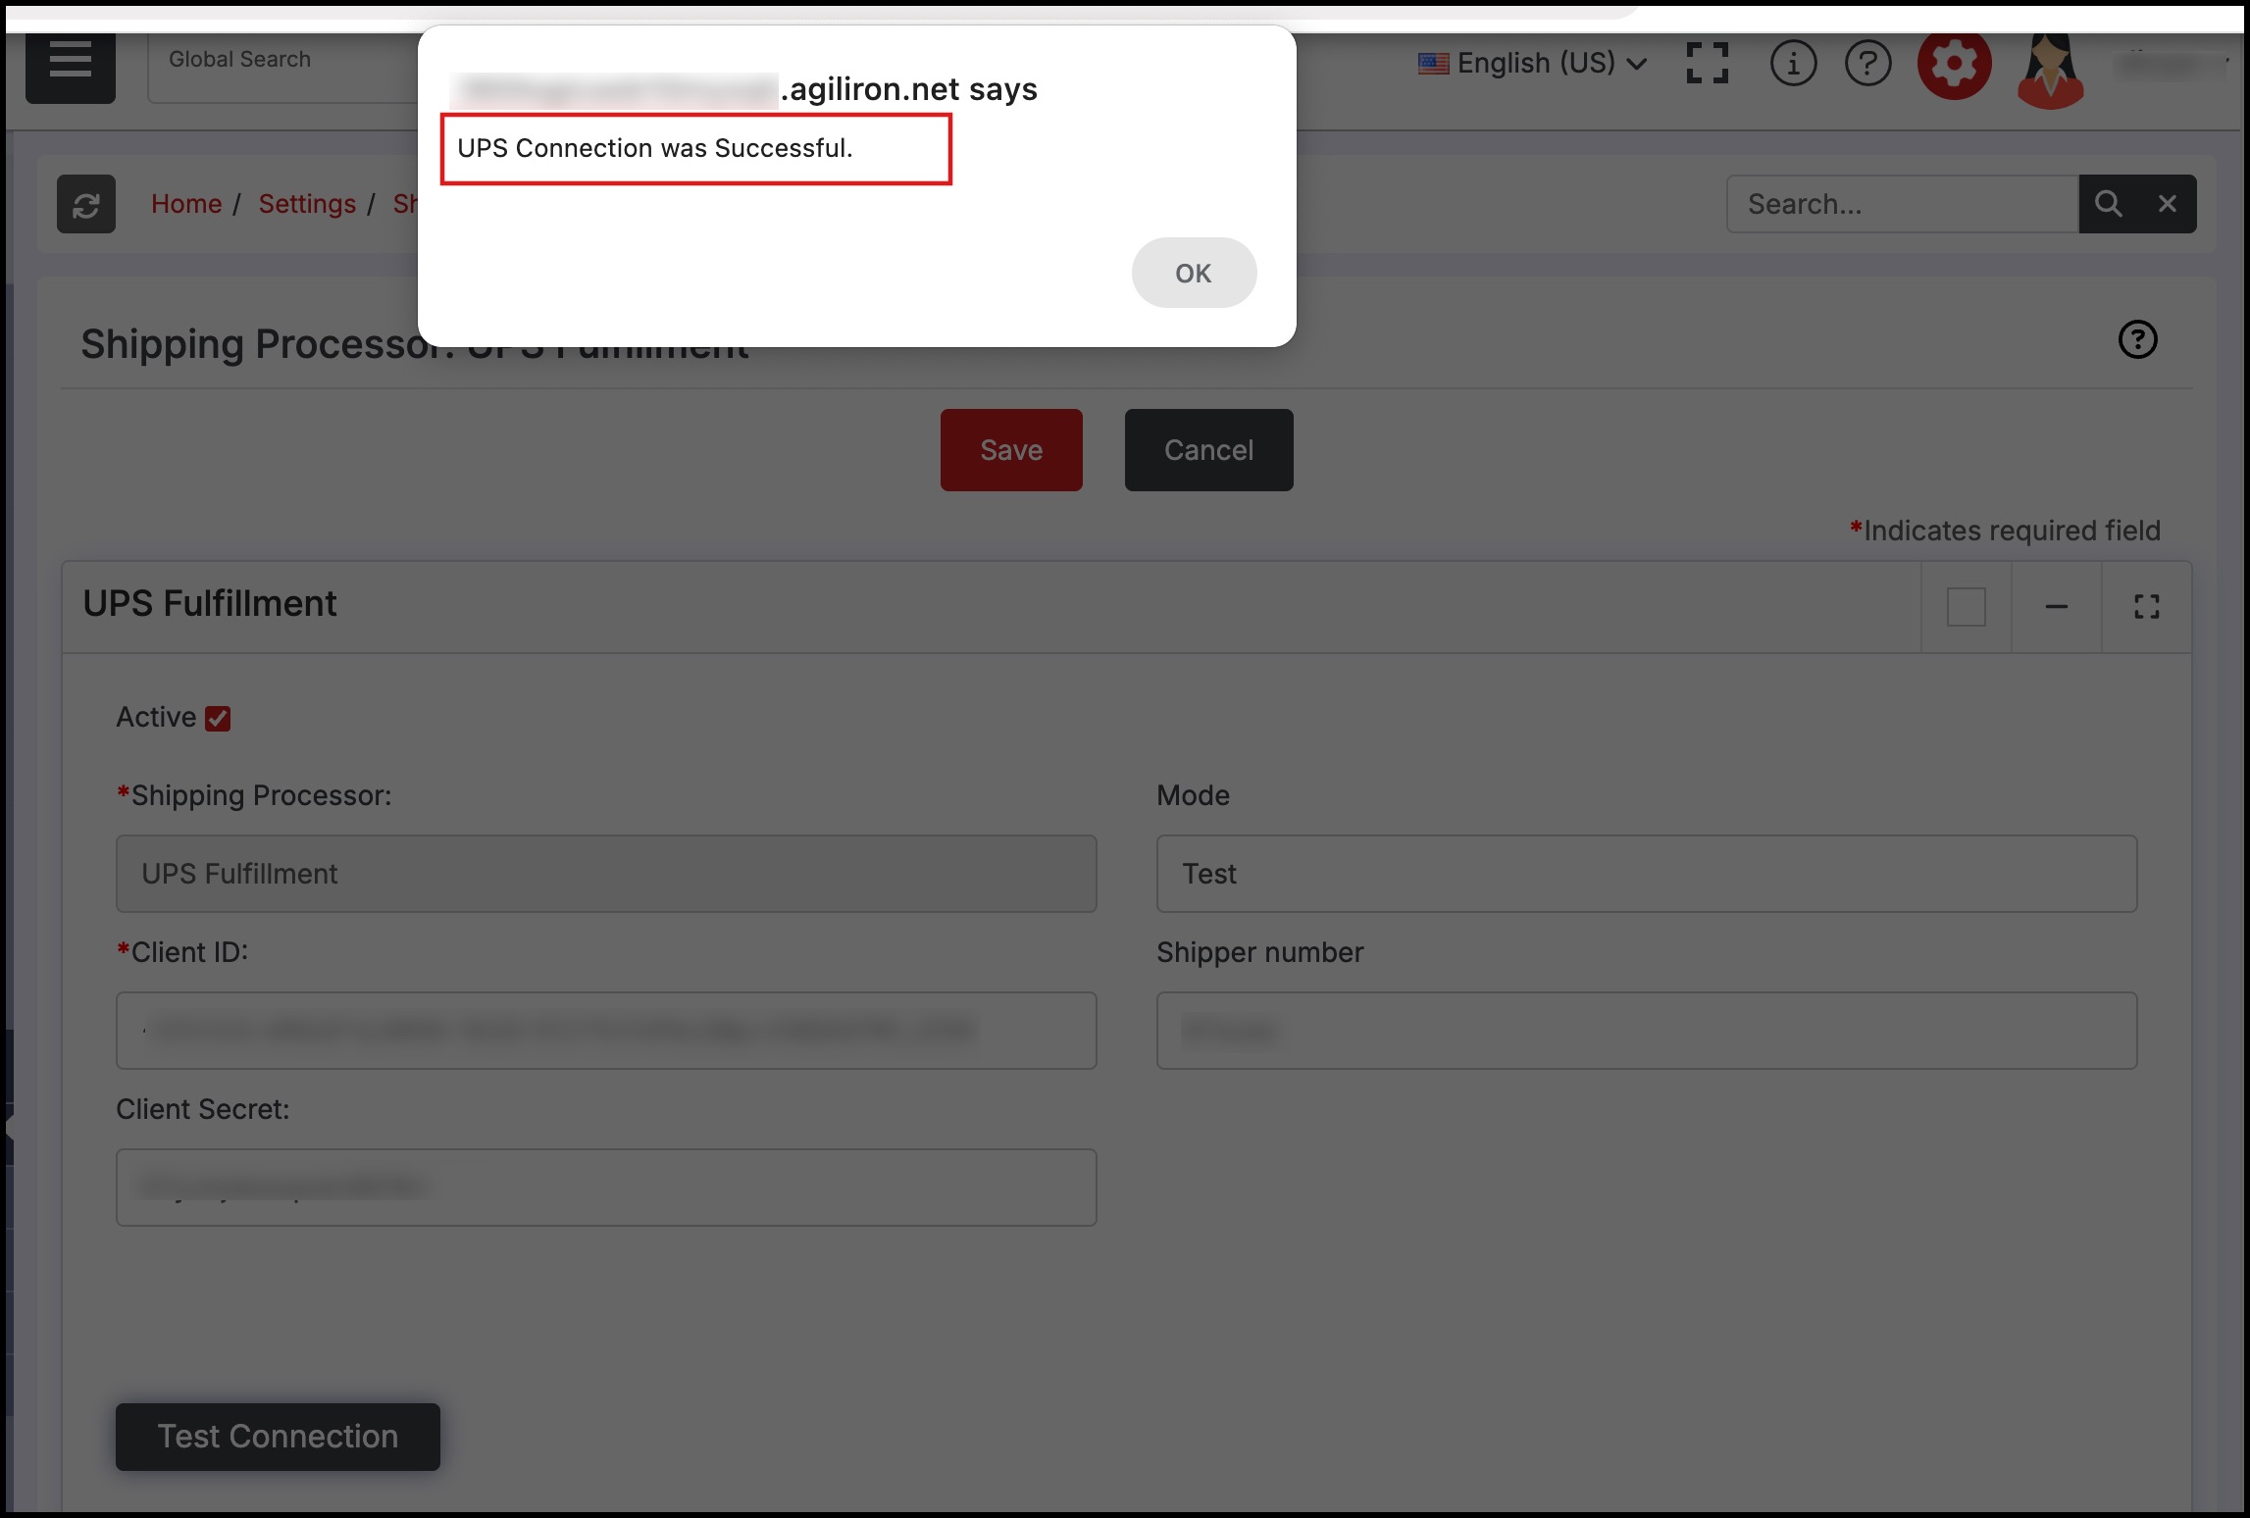Open the Mode dropdown showing Test
Screen dimensions: 2250x1518
(x=1646, y=874)
